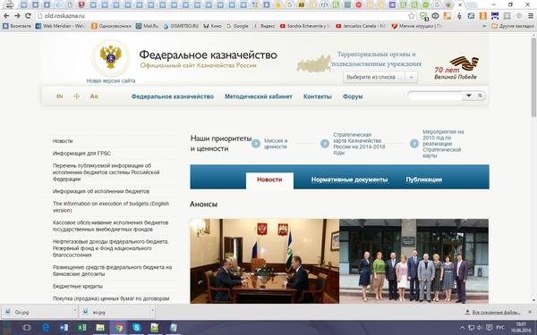Open the 'Публикации' tab
The height and width of the screenshot is (335, 537).
423,180
